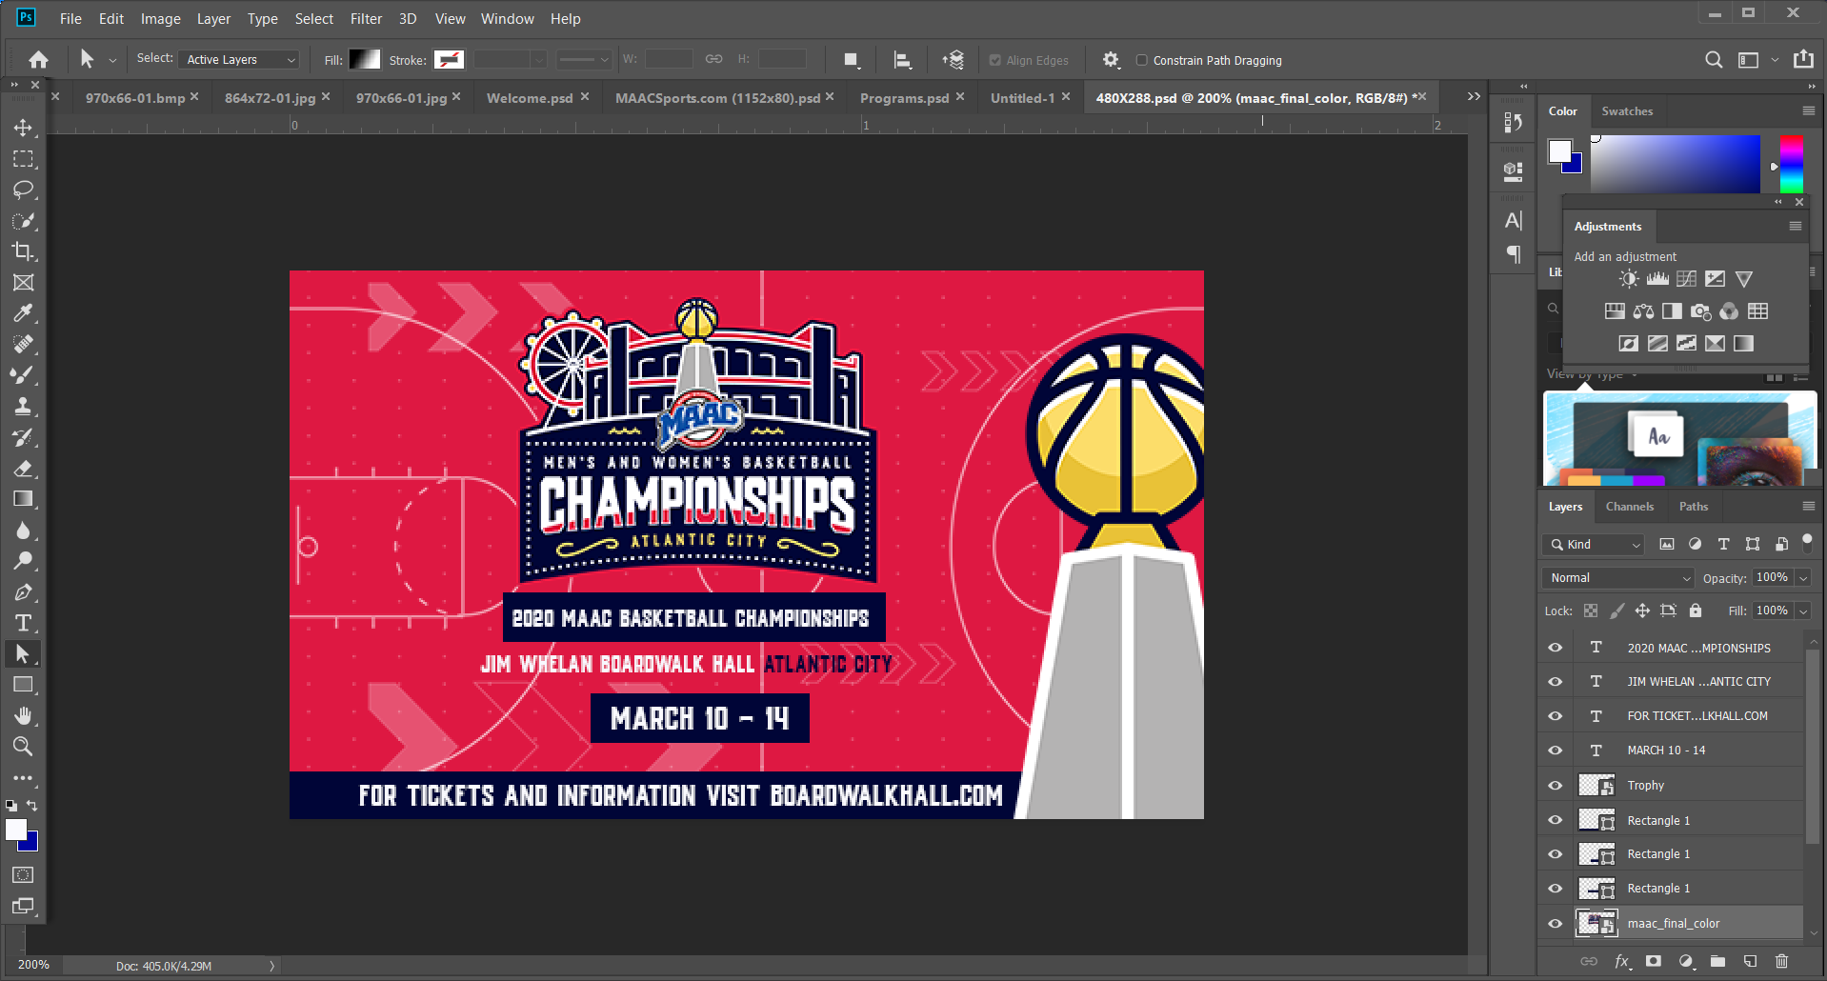Toggle the Quick Mask mode
This screenshot has height=981, width=1827.
[x=23, y=874]
